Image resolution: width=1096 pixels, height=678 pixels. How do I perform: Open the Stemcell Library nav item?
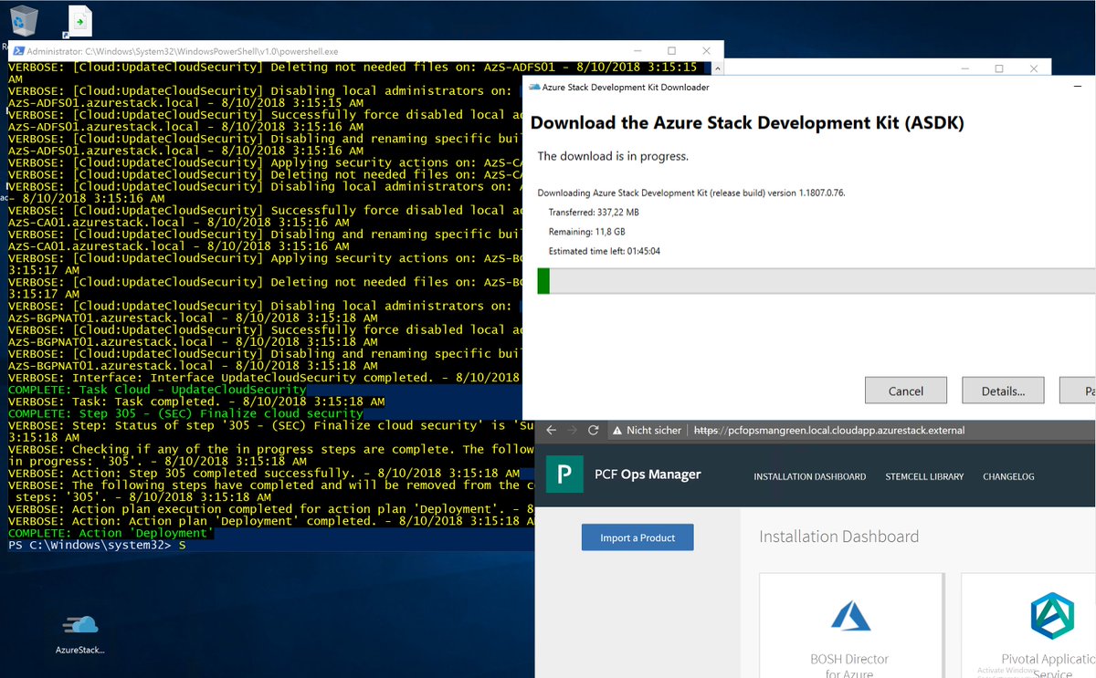pos(924,476)
